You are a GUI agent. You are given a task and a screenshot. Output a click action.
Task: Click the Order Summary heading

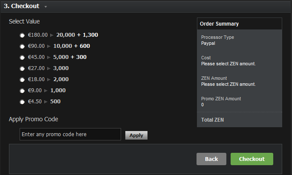[x=219, y=24]
